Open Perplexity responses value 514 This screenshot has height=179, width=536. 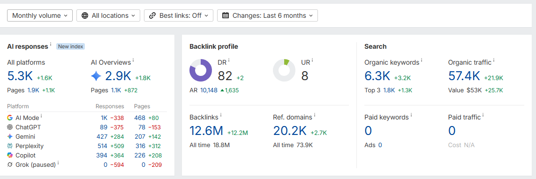pyautogui.click(x=102, y=146)
